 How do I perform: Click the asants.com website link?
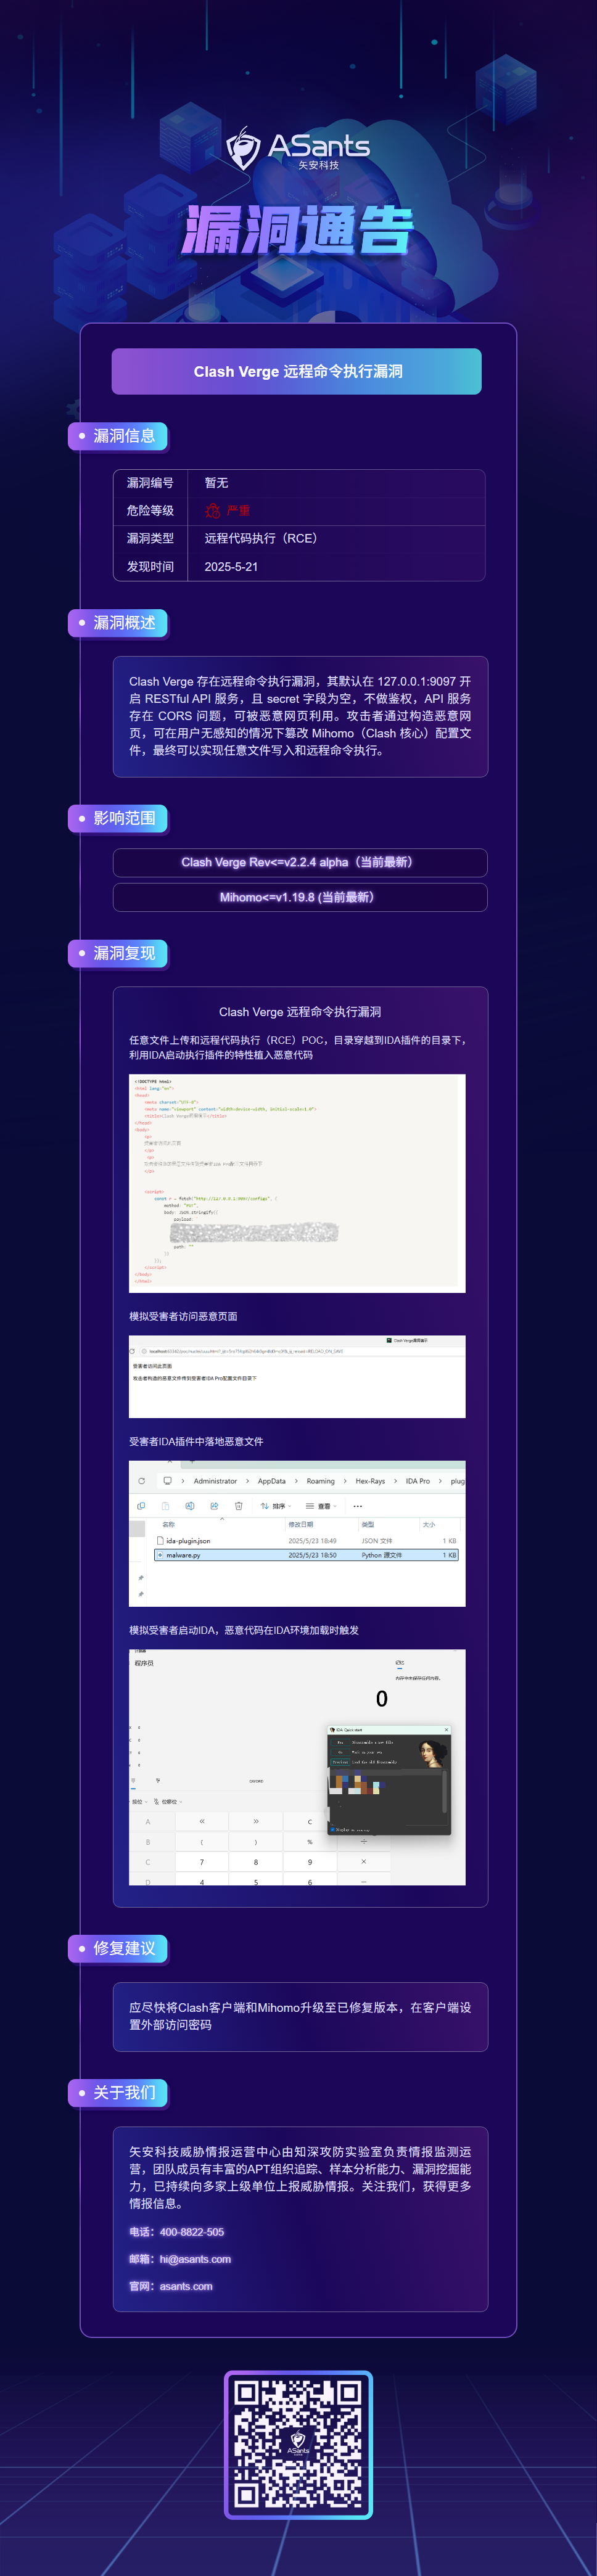[186, 2286]
